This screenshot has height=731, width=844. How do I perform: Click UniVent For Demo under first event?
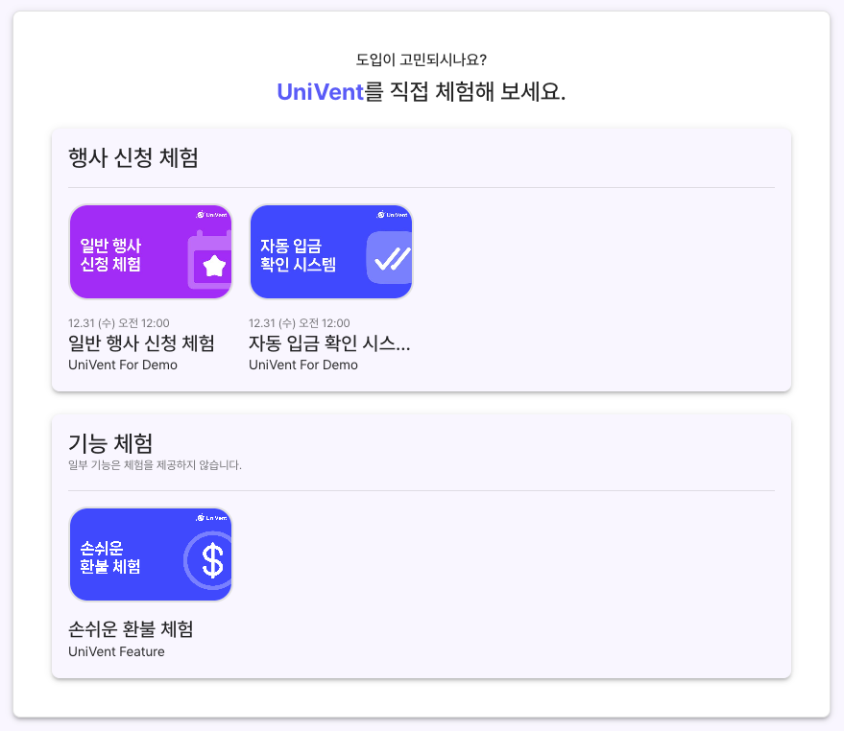[x=123, y=365]
